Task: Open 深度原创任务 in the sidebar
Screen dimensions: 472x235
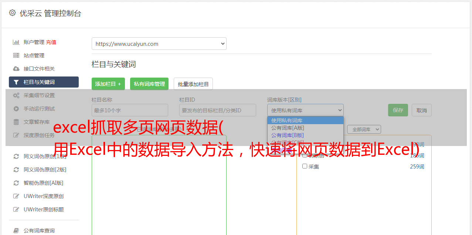Action: click(39, 135)
